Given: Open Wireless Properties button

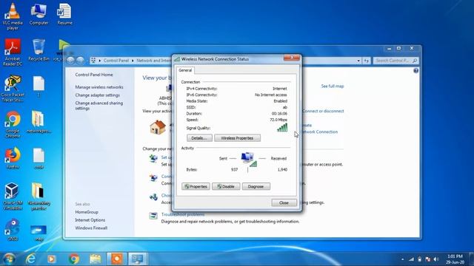Looking at the screenshot, I should pyautogui.click(x=237, y=138).
